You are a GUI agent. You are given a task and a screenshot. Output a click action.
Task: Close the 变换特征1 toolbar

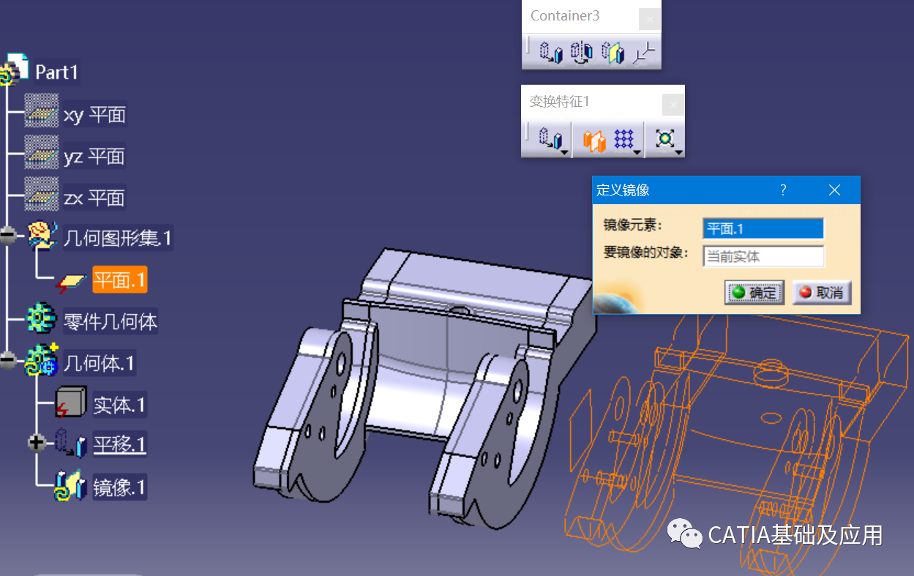coord(673,105)
